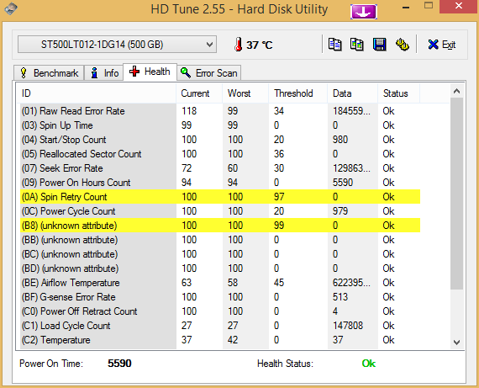The height and width of the screenshot is (388, 479).
Task: Minimize the HD Tune window
Action: tap(406, 8)
